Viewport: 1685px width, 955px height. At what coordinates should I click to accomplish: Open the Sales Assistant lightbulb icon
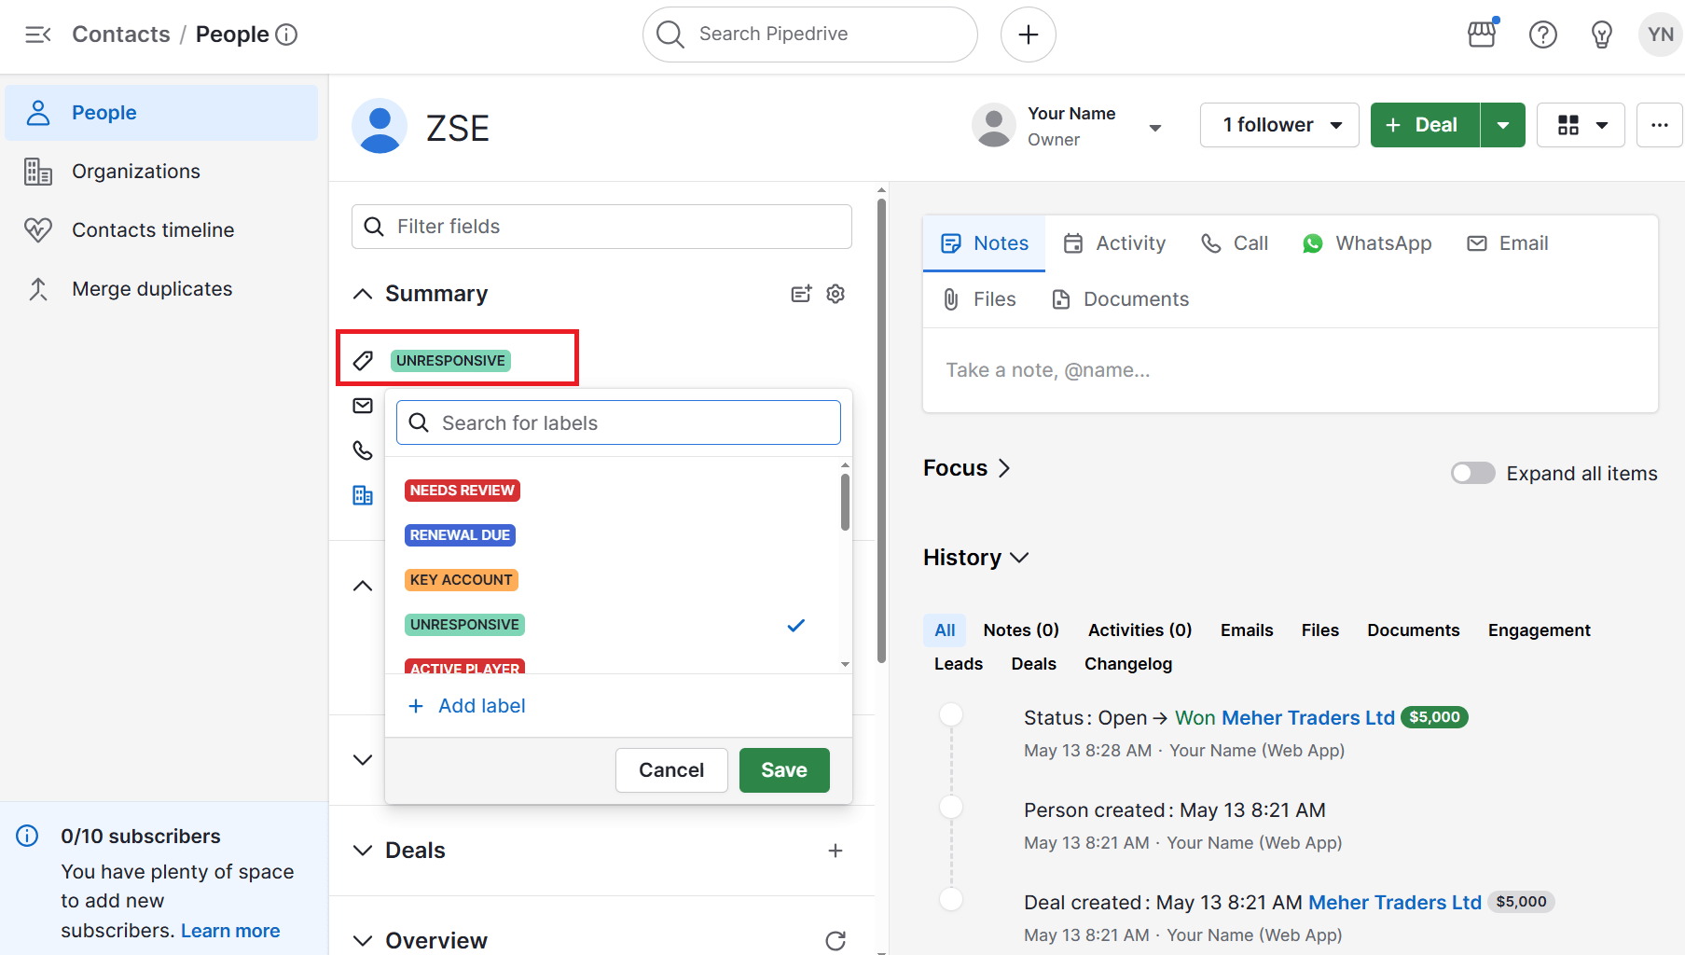[1601, 35]
